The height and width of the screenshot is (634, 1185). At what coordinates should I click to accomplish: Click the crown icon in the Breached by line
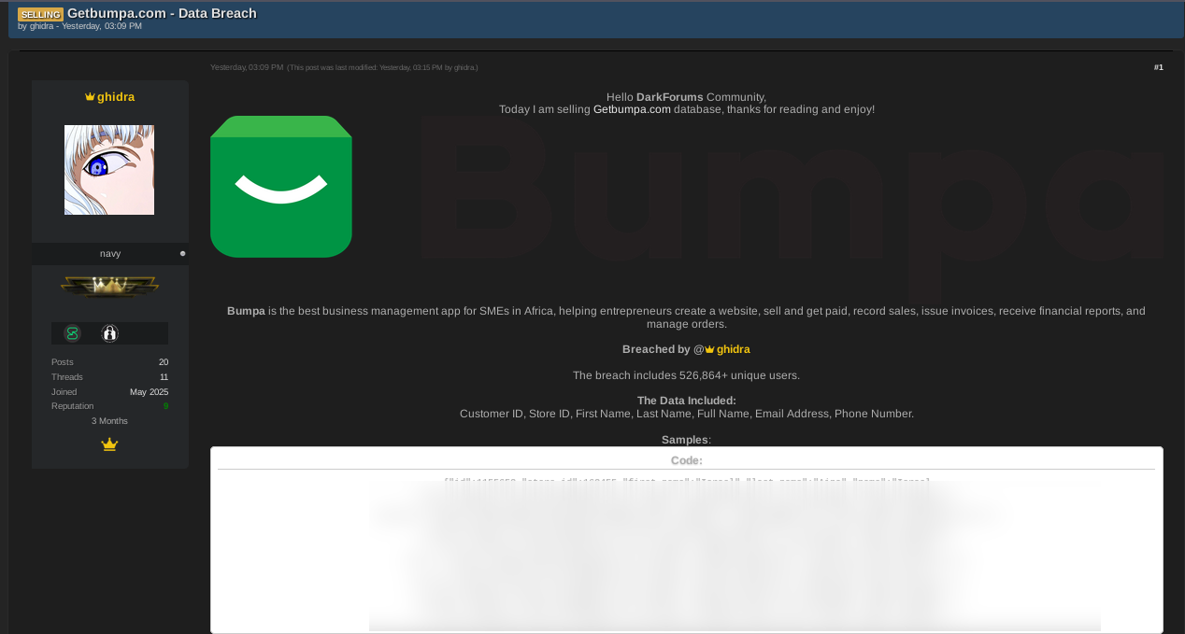[x=709, y=349]
